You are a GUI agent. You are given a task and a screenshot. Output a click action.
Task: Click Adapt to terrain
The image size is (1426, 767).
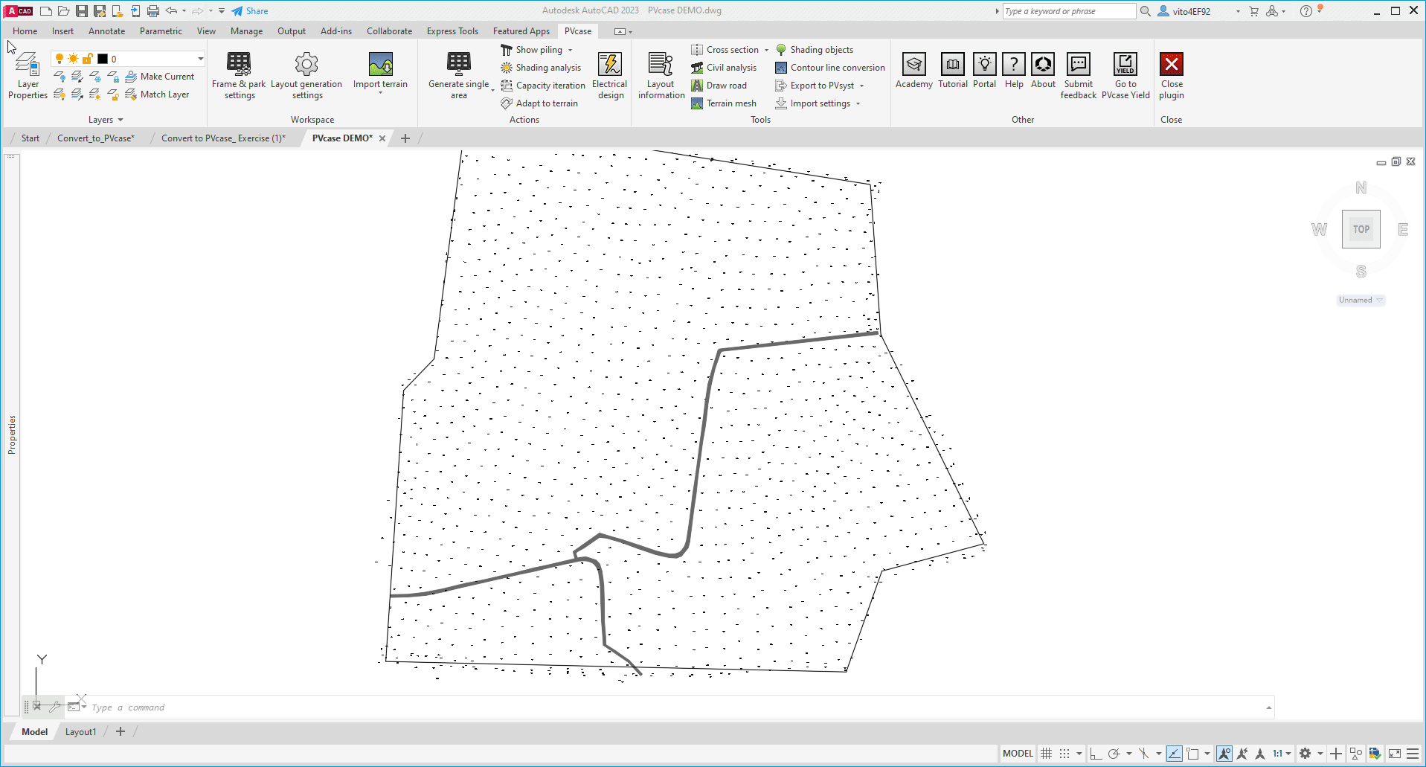pos(539,103)
